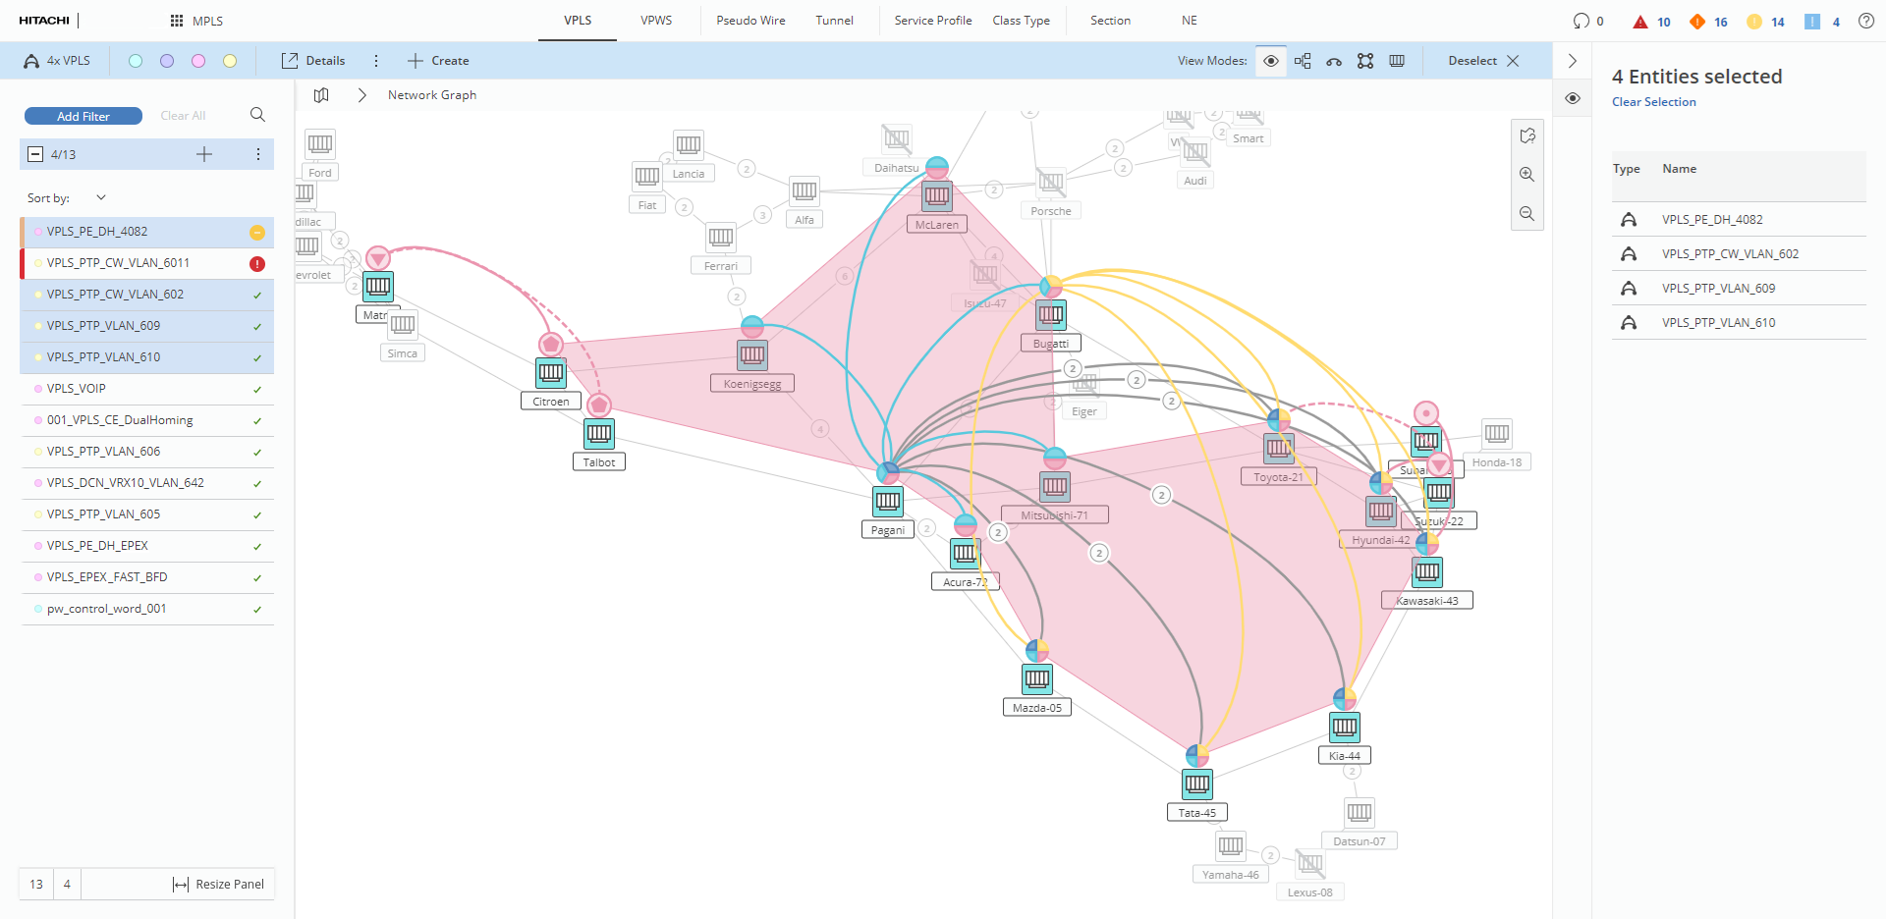Expand the Sort by dropdown

tap(100, 197)
